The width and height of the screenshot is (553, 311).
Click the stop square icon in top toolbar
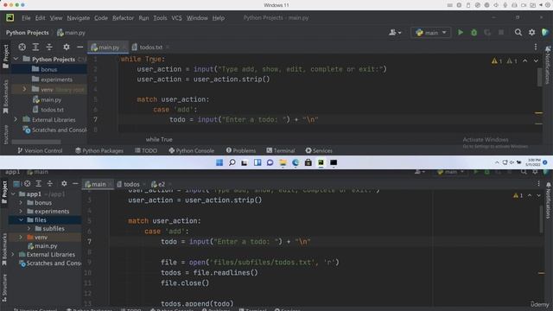501,33
